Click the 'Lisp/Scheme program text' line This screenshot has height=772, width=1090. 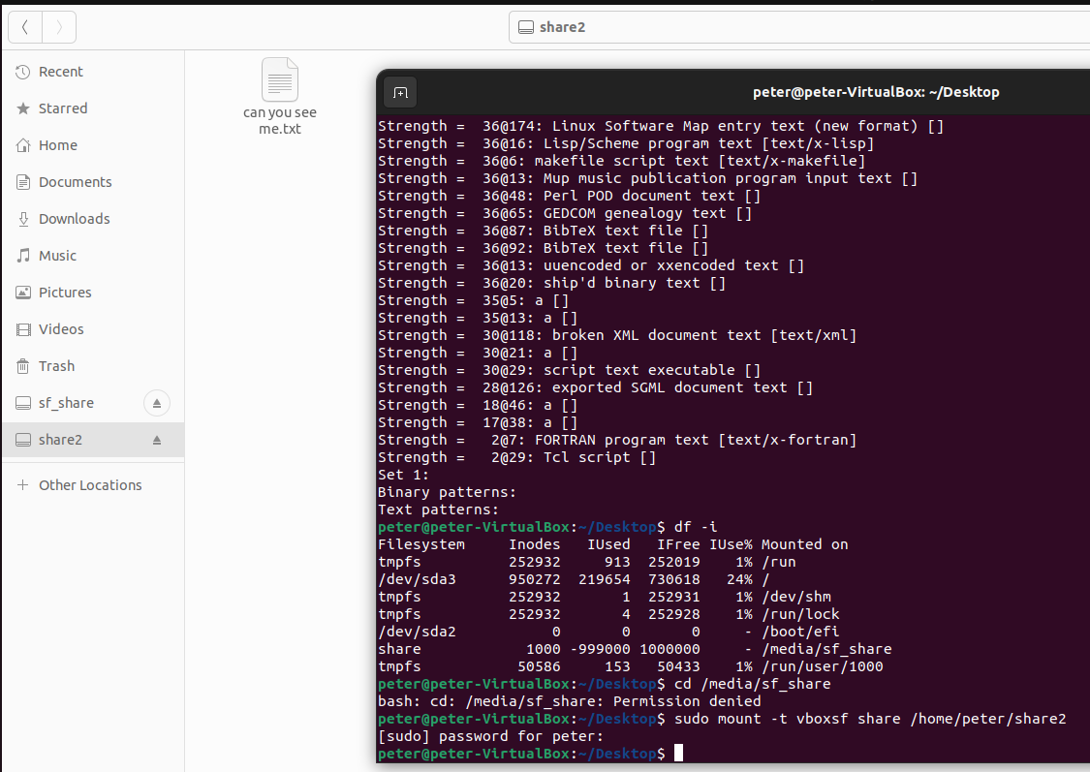626,143
